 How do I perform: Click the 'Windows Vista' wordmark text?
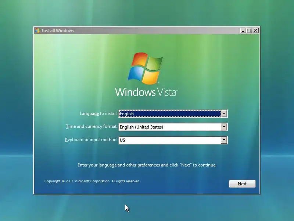(147, 92)
